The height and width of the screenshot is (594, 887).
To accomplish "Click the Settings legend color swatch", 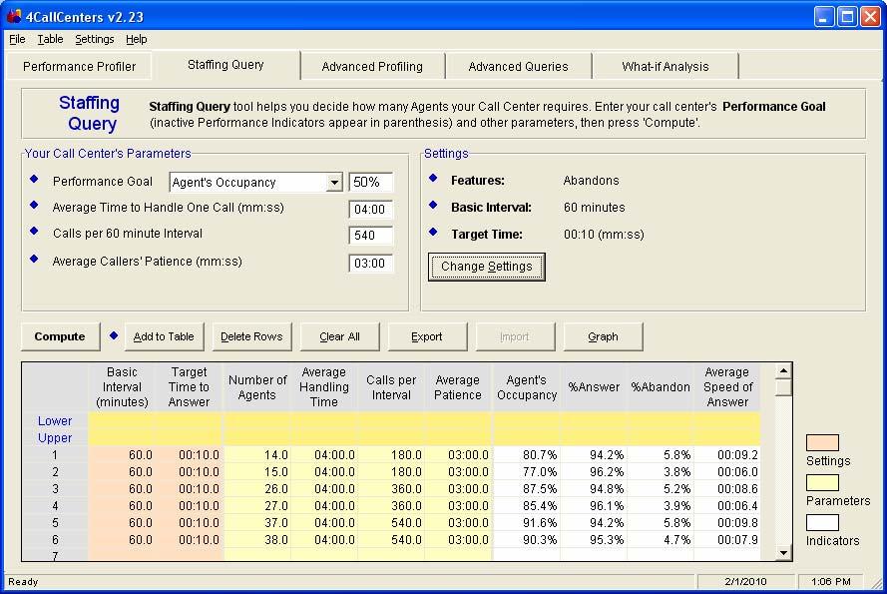I will [822, 443].
